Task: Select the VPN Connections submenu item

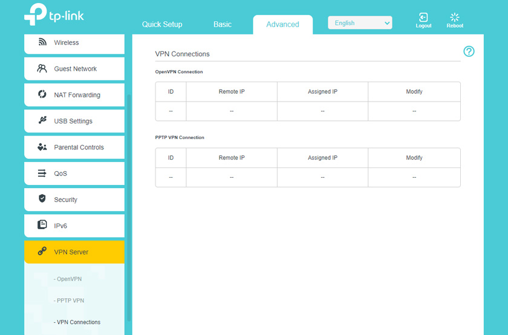Action: pyautogui.click(x=78, y=322)
